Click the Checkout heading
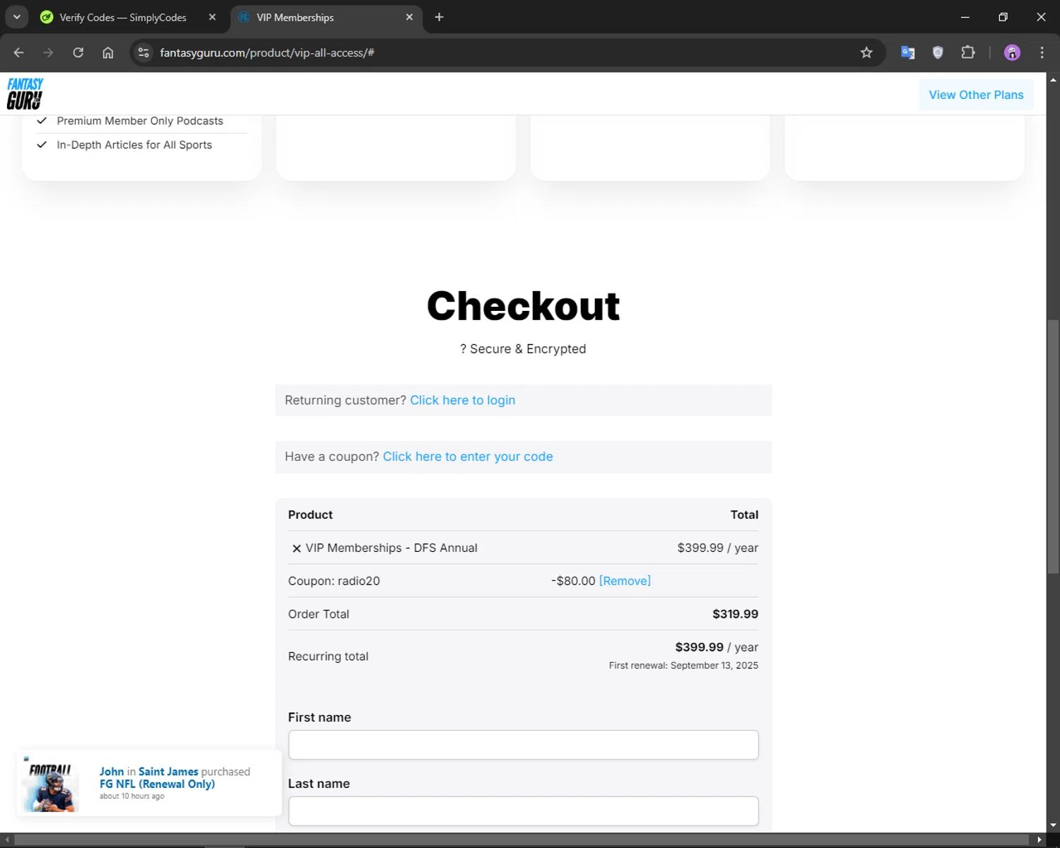The height and width of the screenshot is (848, 1060). pyautogui.click(x=524, y=306)
